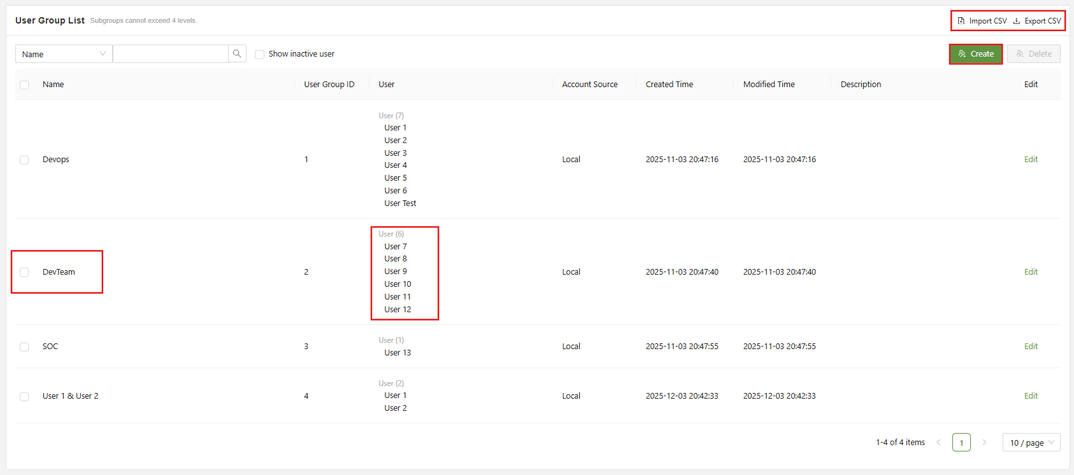
Task: Go to the next page arrow
Action: (984, 443)
